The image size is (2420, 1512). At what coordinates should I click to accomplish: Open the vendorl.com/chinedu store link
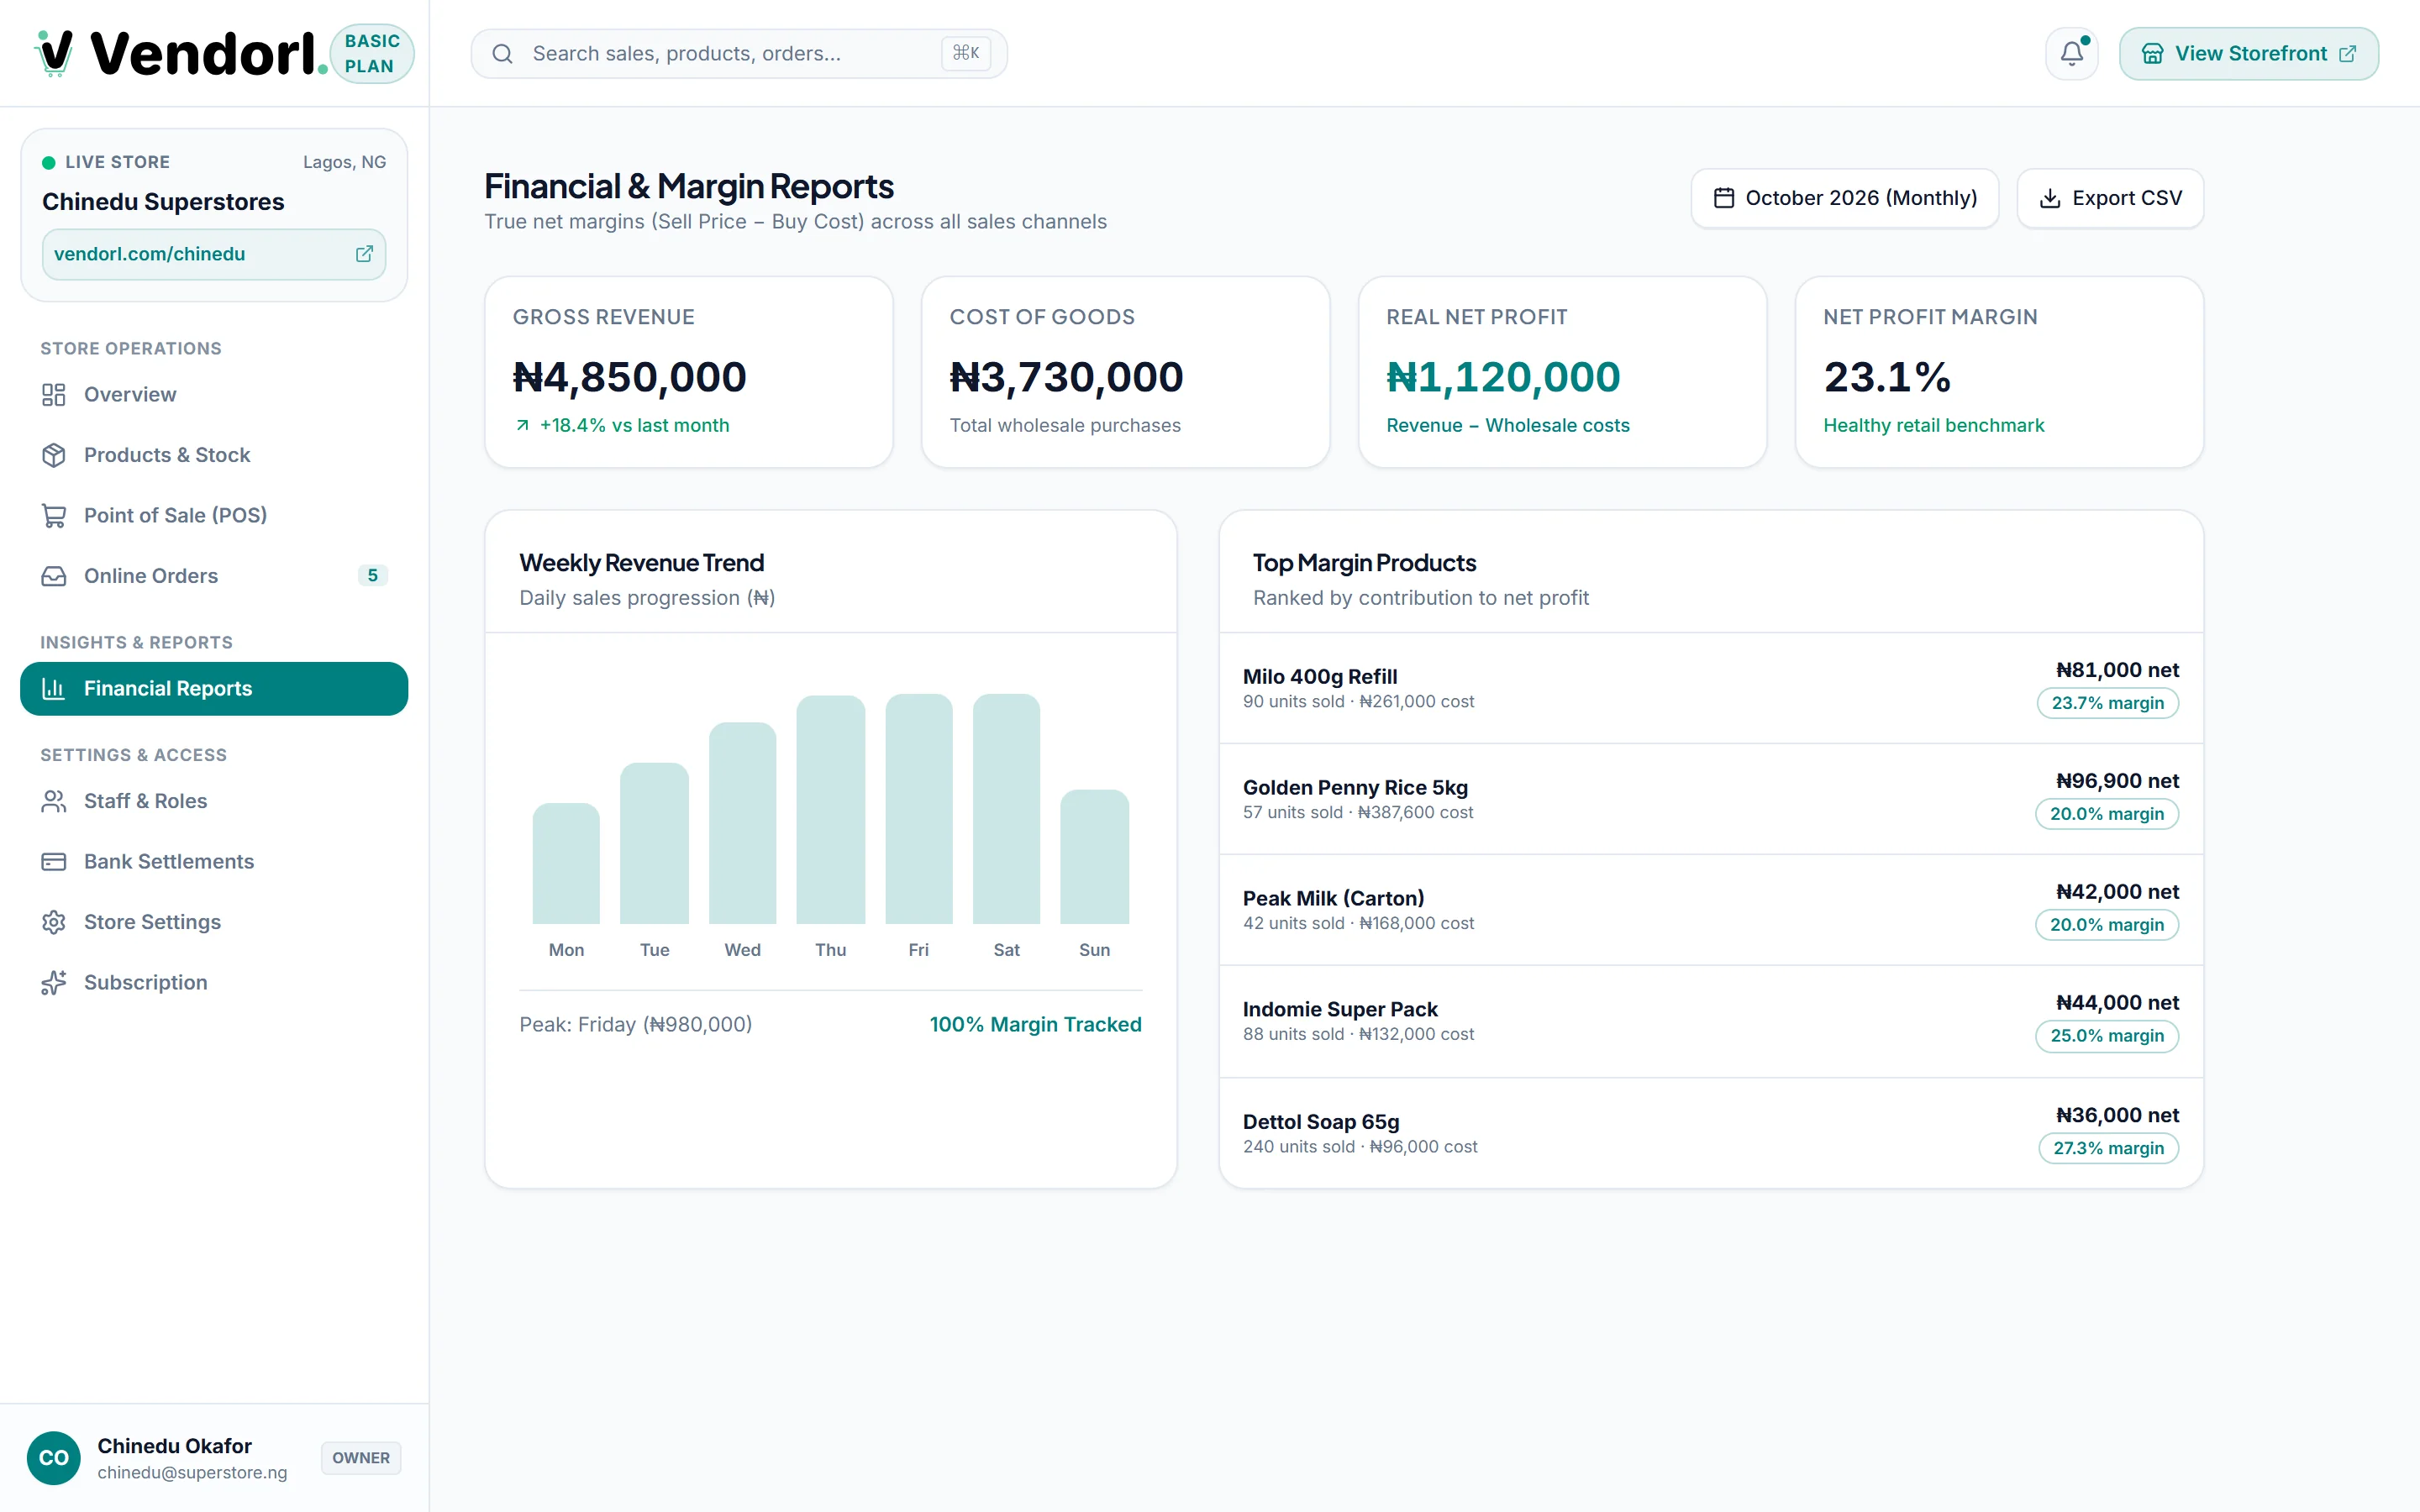click(x=214, y=254)
